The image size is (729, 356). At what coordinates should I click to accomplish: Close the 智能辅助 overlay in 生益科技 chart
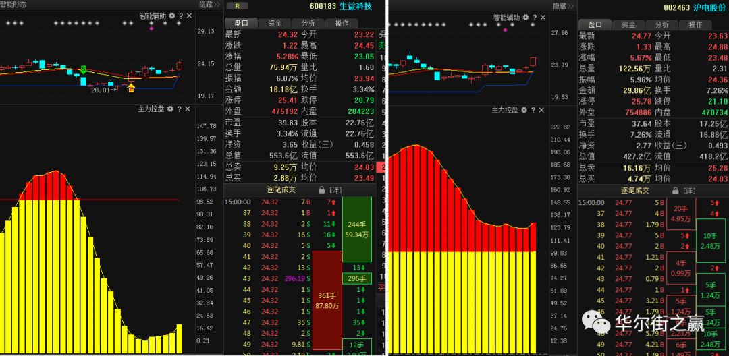point(189,16)
